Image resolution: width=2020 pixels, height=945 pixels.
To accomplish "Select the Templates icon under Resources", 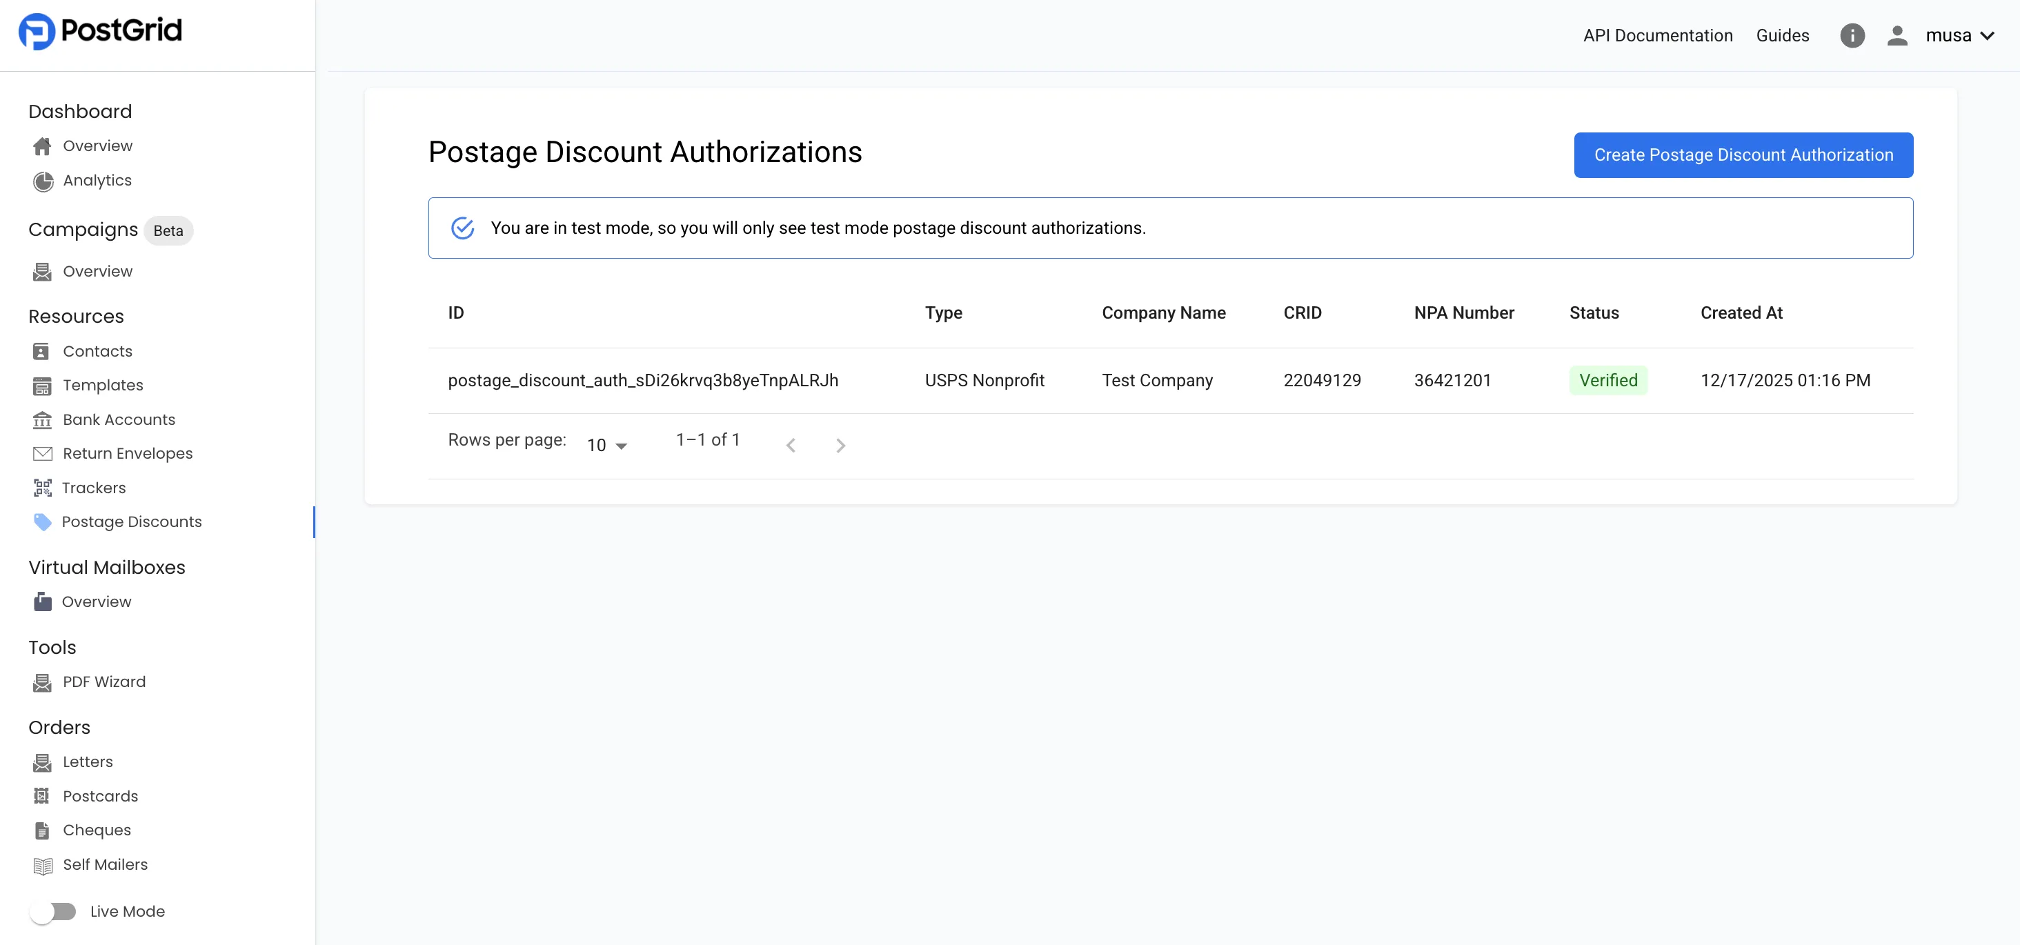I will coord(43,385).
